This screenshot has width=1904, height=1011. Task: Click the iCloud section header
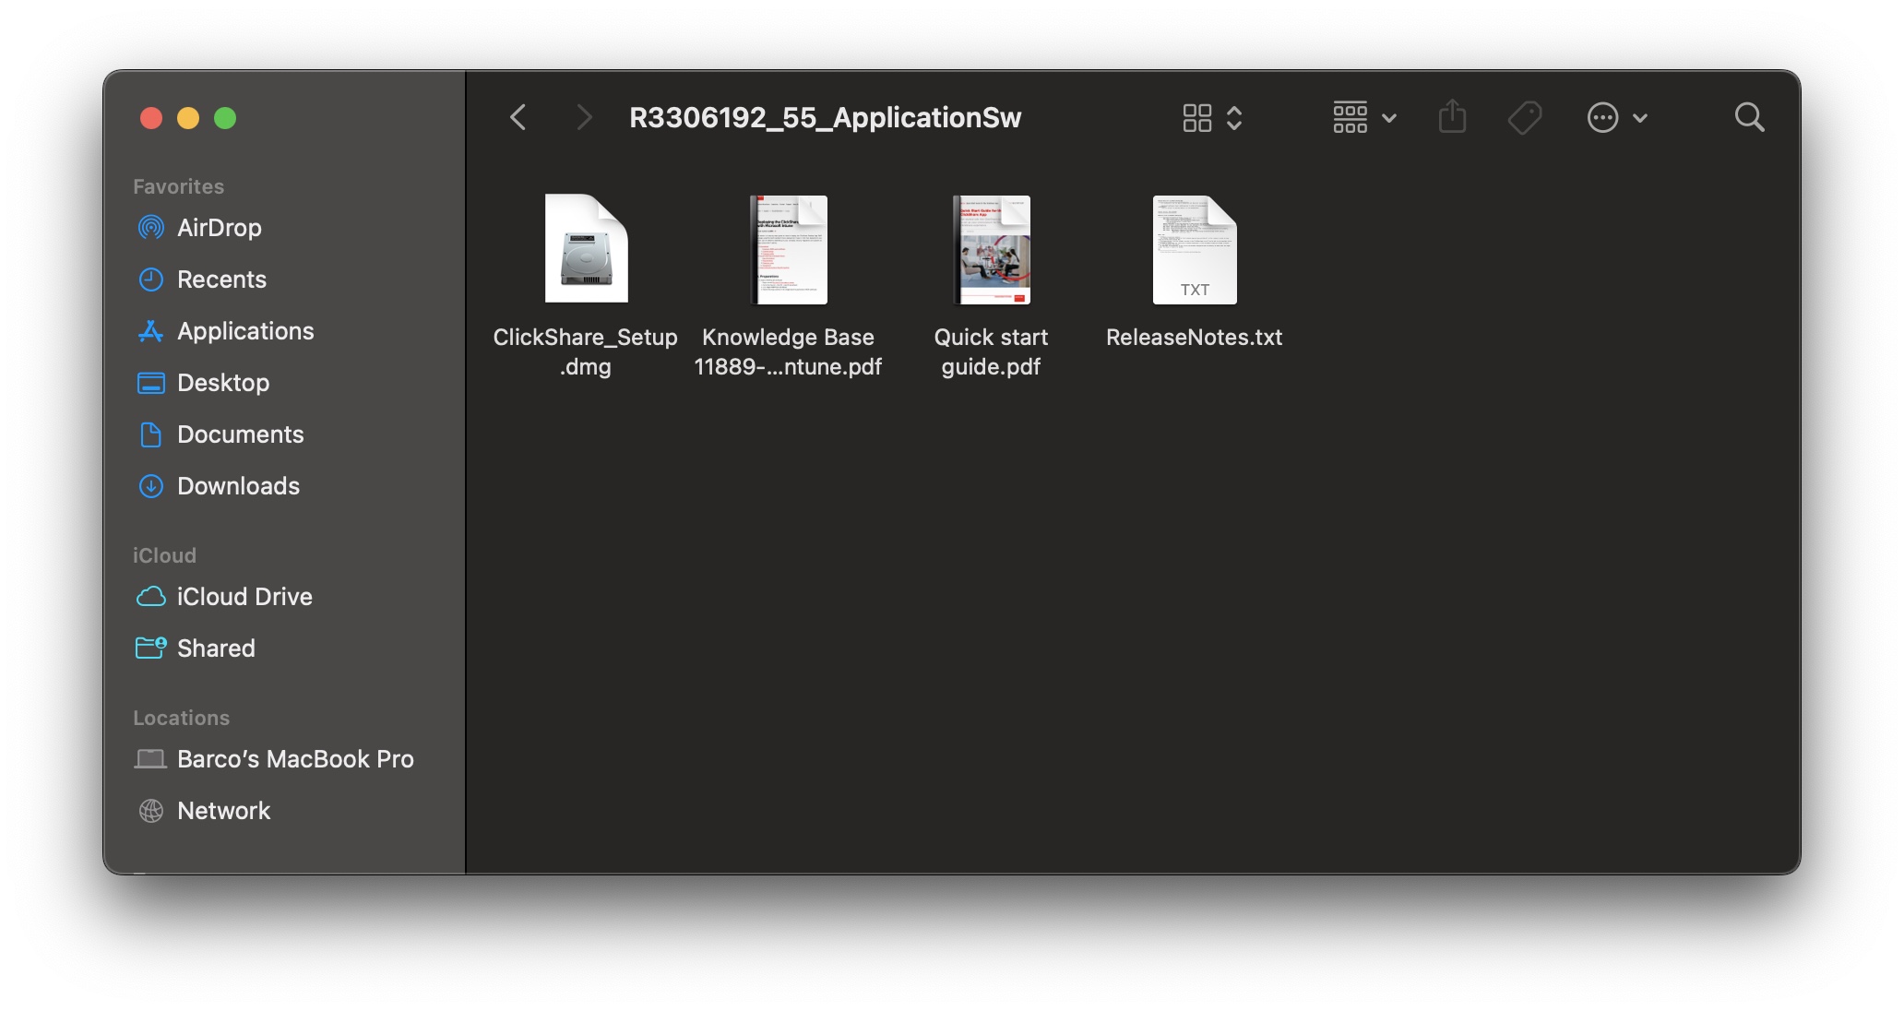click(164, 555)
